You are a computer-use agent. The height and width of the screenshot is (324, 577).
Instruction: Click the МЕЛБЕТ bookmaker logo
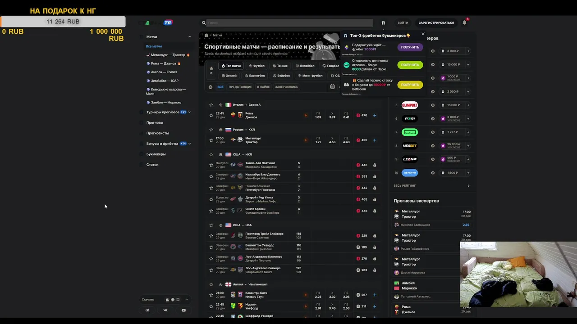point(410,146)
